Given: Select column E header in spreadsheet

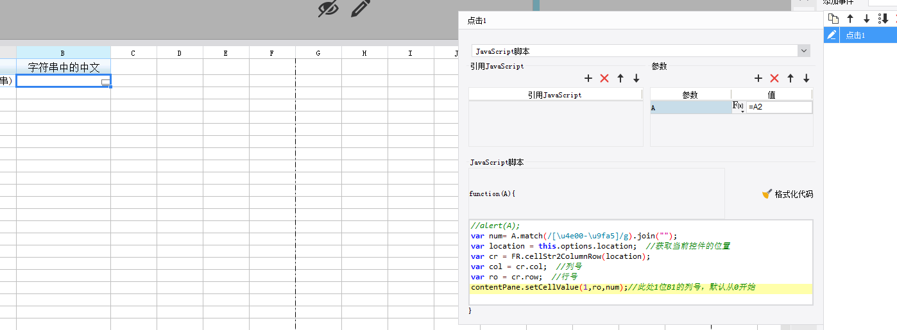Looking at the screenshot, I should (x=226, y=53).
